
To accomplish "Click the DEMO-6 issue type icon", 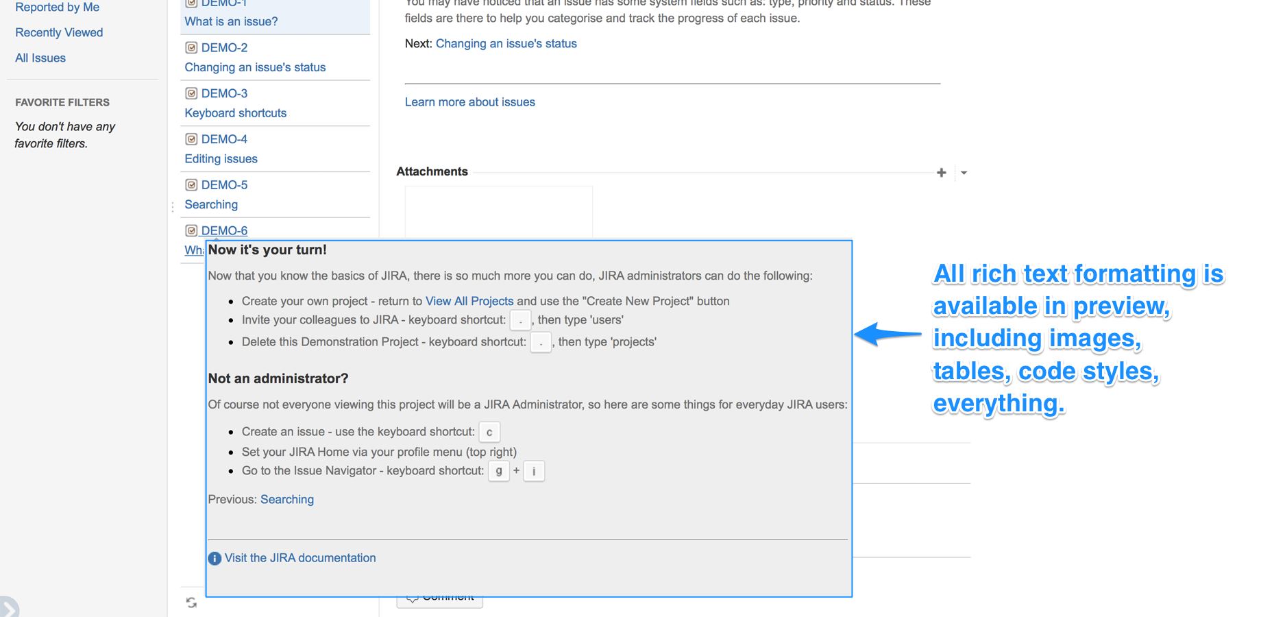I will point(191,230).
